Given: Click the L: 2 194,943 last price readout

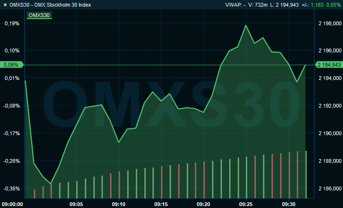Looking at the screenshot, I should [284, 5].
